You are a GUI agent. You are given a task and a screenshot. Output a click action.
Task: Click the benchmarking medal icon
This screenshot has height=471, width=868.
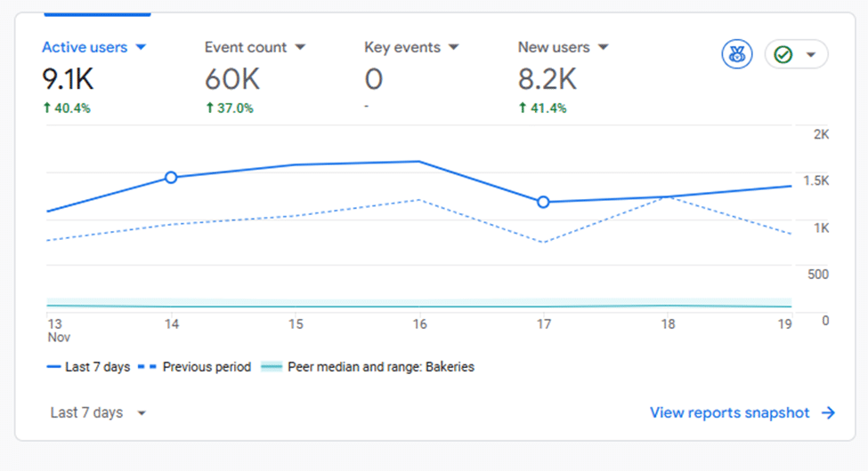736,54
